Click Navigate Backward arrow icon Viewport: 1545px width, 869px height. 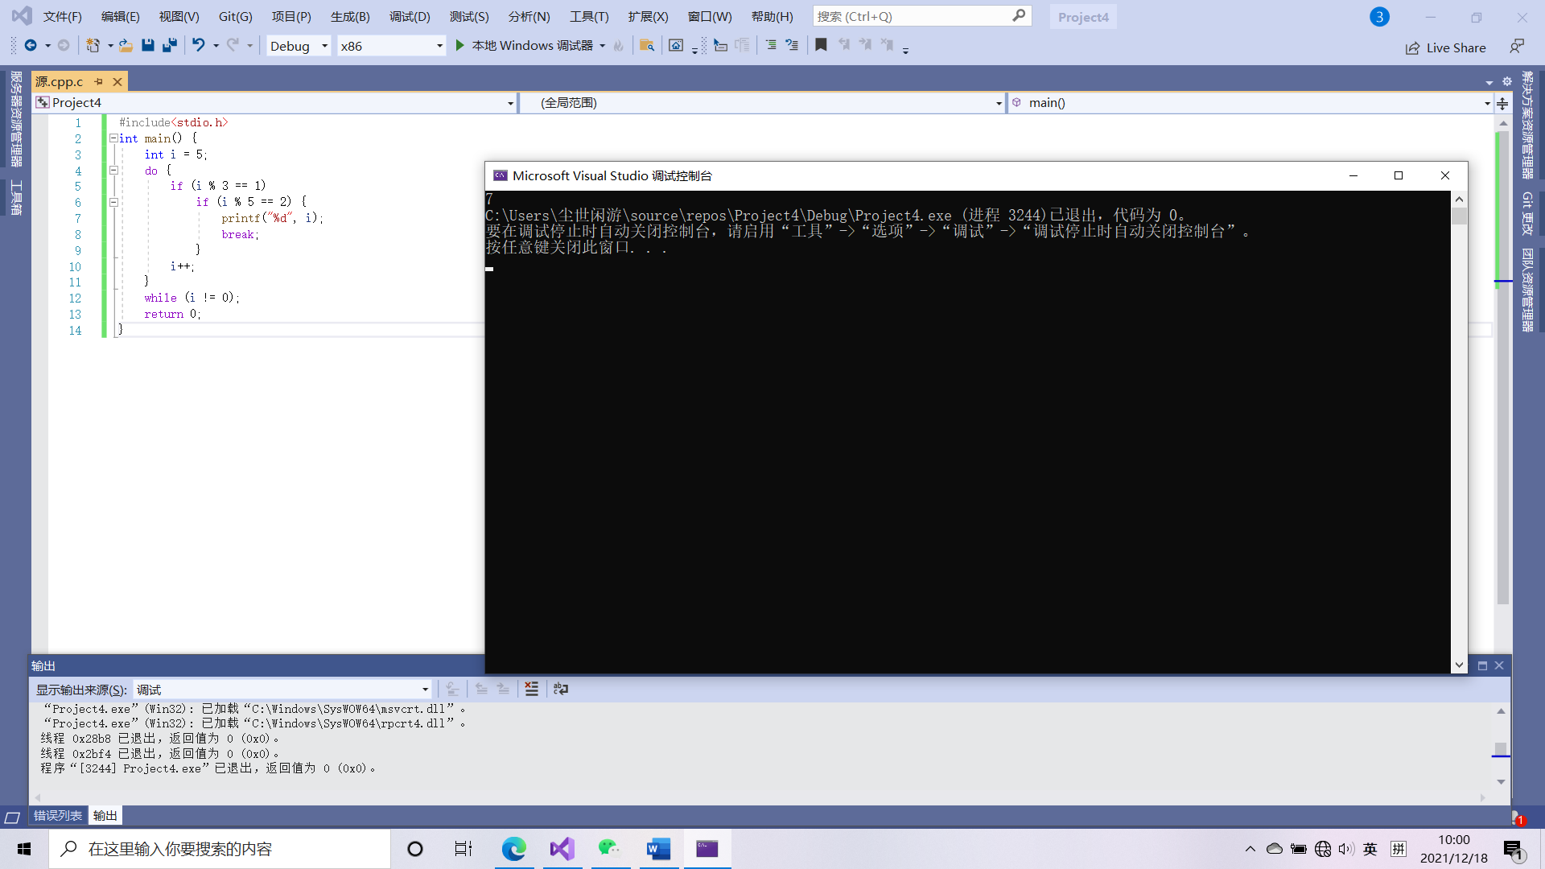(31, 46)
